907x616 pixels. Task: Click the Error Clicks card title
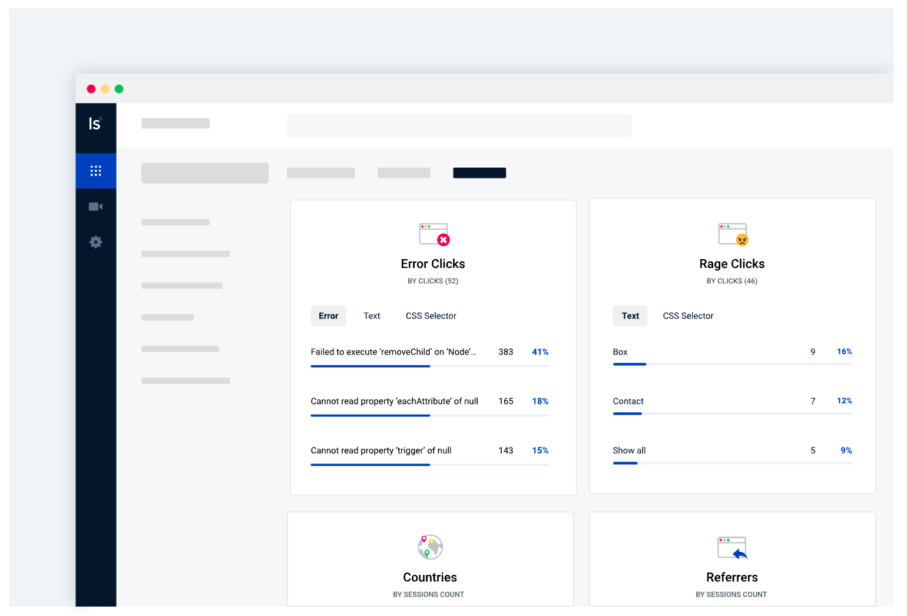click(x=433, y=264)
